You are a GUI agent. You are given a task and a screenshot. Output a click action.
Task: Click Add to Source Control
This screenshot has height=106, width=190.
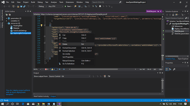(171, 100)
